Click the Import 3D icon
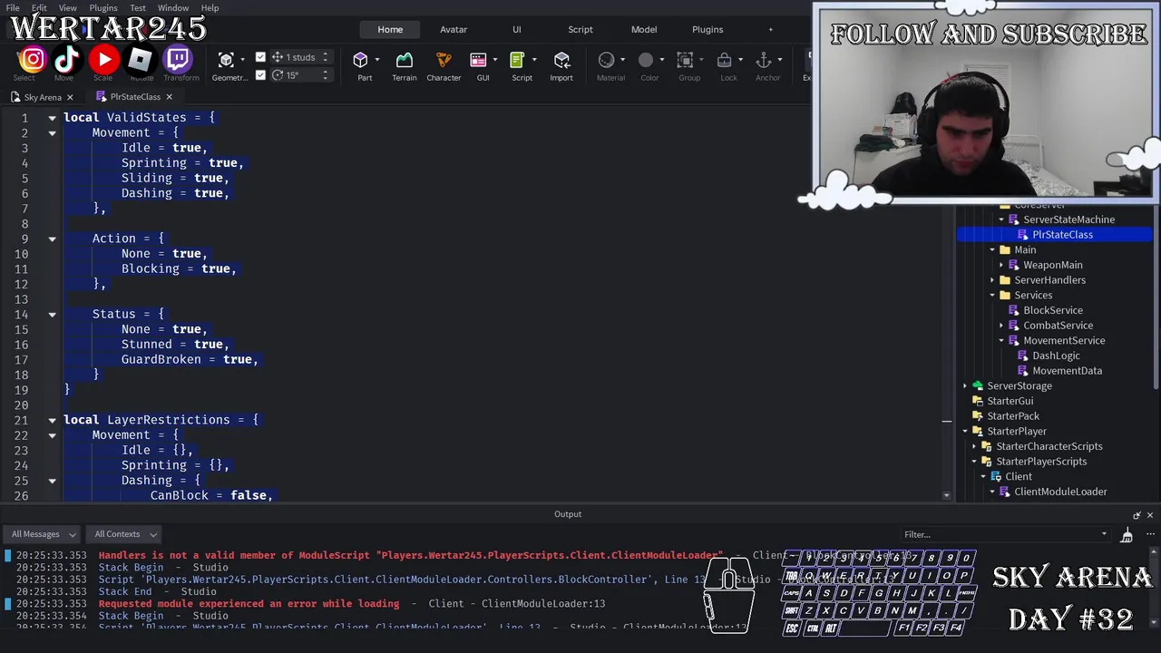Image resolution: width=1161 pixels, height=653 pixels. pyautogui.click(x=561, y=60)
